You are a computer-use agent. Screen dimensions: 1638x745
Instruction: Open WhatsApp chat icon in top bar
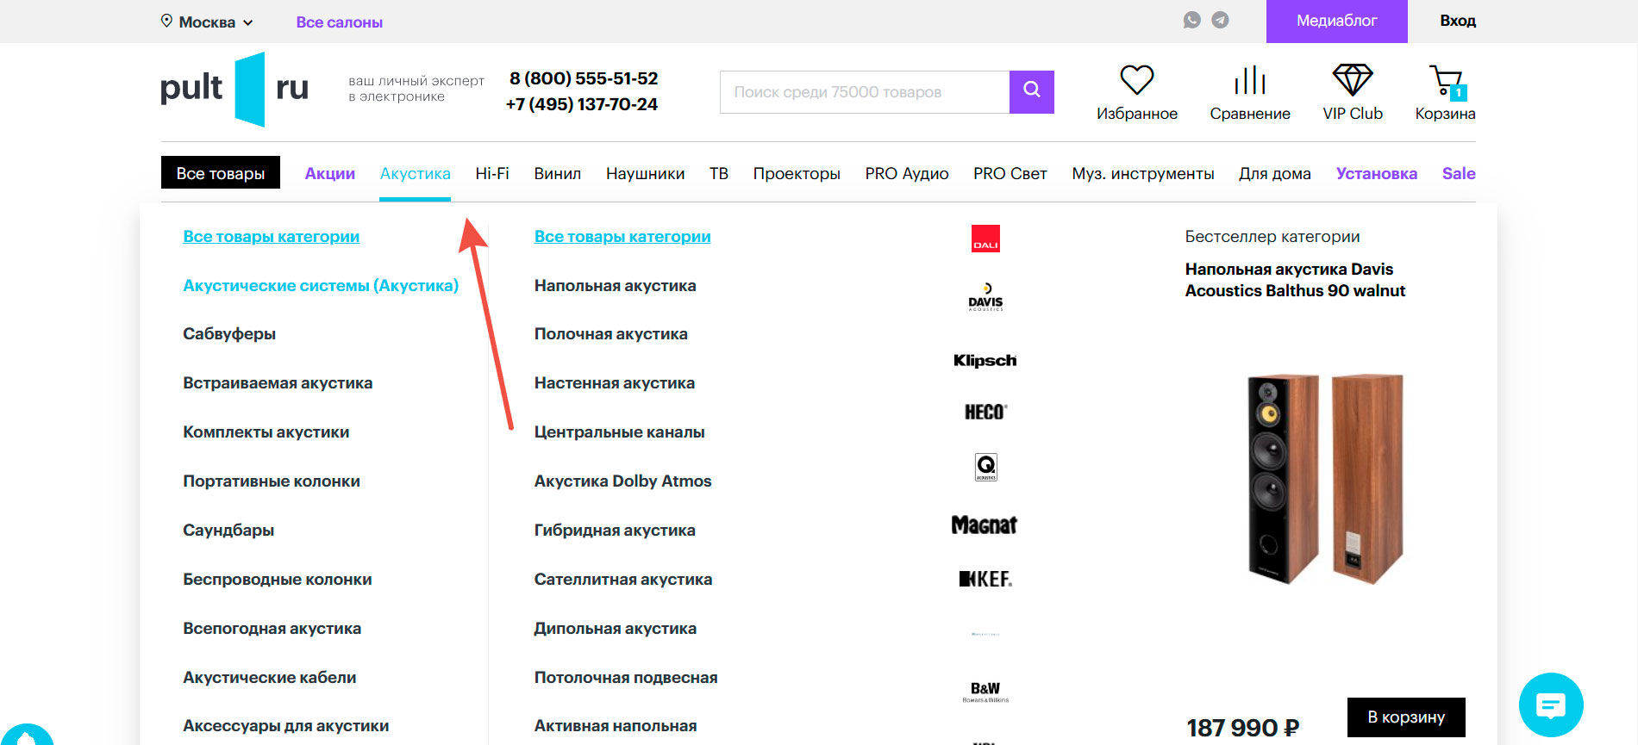pos(1192,20)
